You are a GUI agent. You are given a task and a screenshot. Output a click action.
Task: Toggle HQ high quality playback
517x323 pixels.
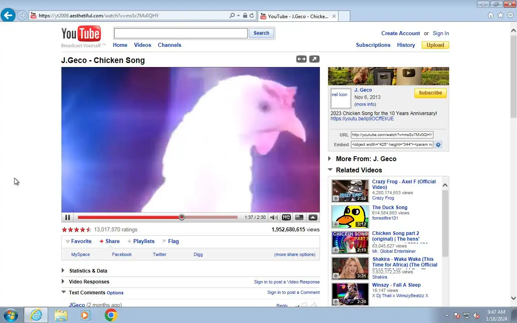pyautogui.click(x=286, y=217)
